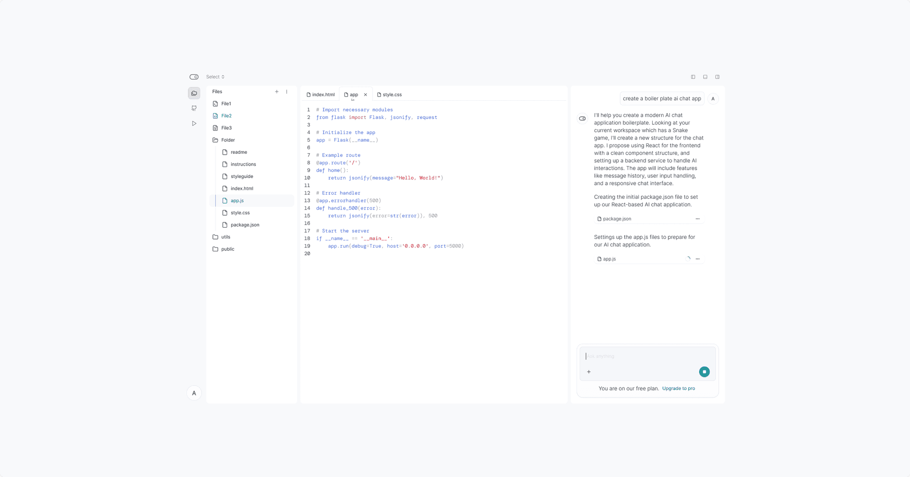Image resolution: width=910 pixels, height=477 pixels.
Task: Expand the public folder
Action: pyautogui.click(x=252, y=249)
